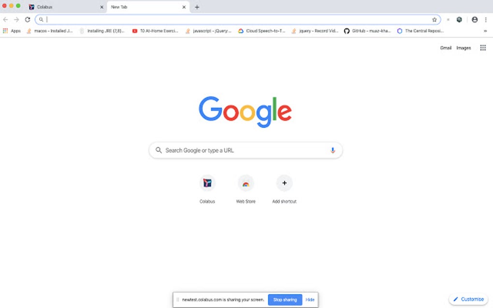Open the Images link

point(464,48)
